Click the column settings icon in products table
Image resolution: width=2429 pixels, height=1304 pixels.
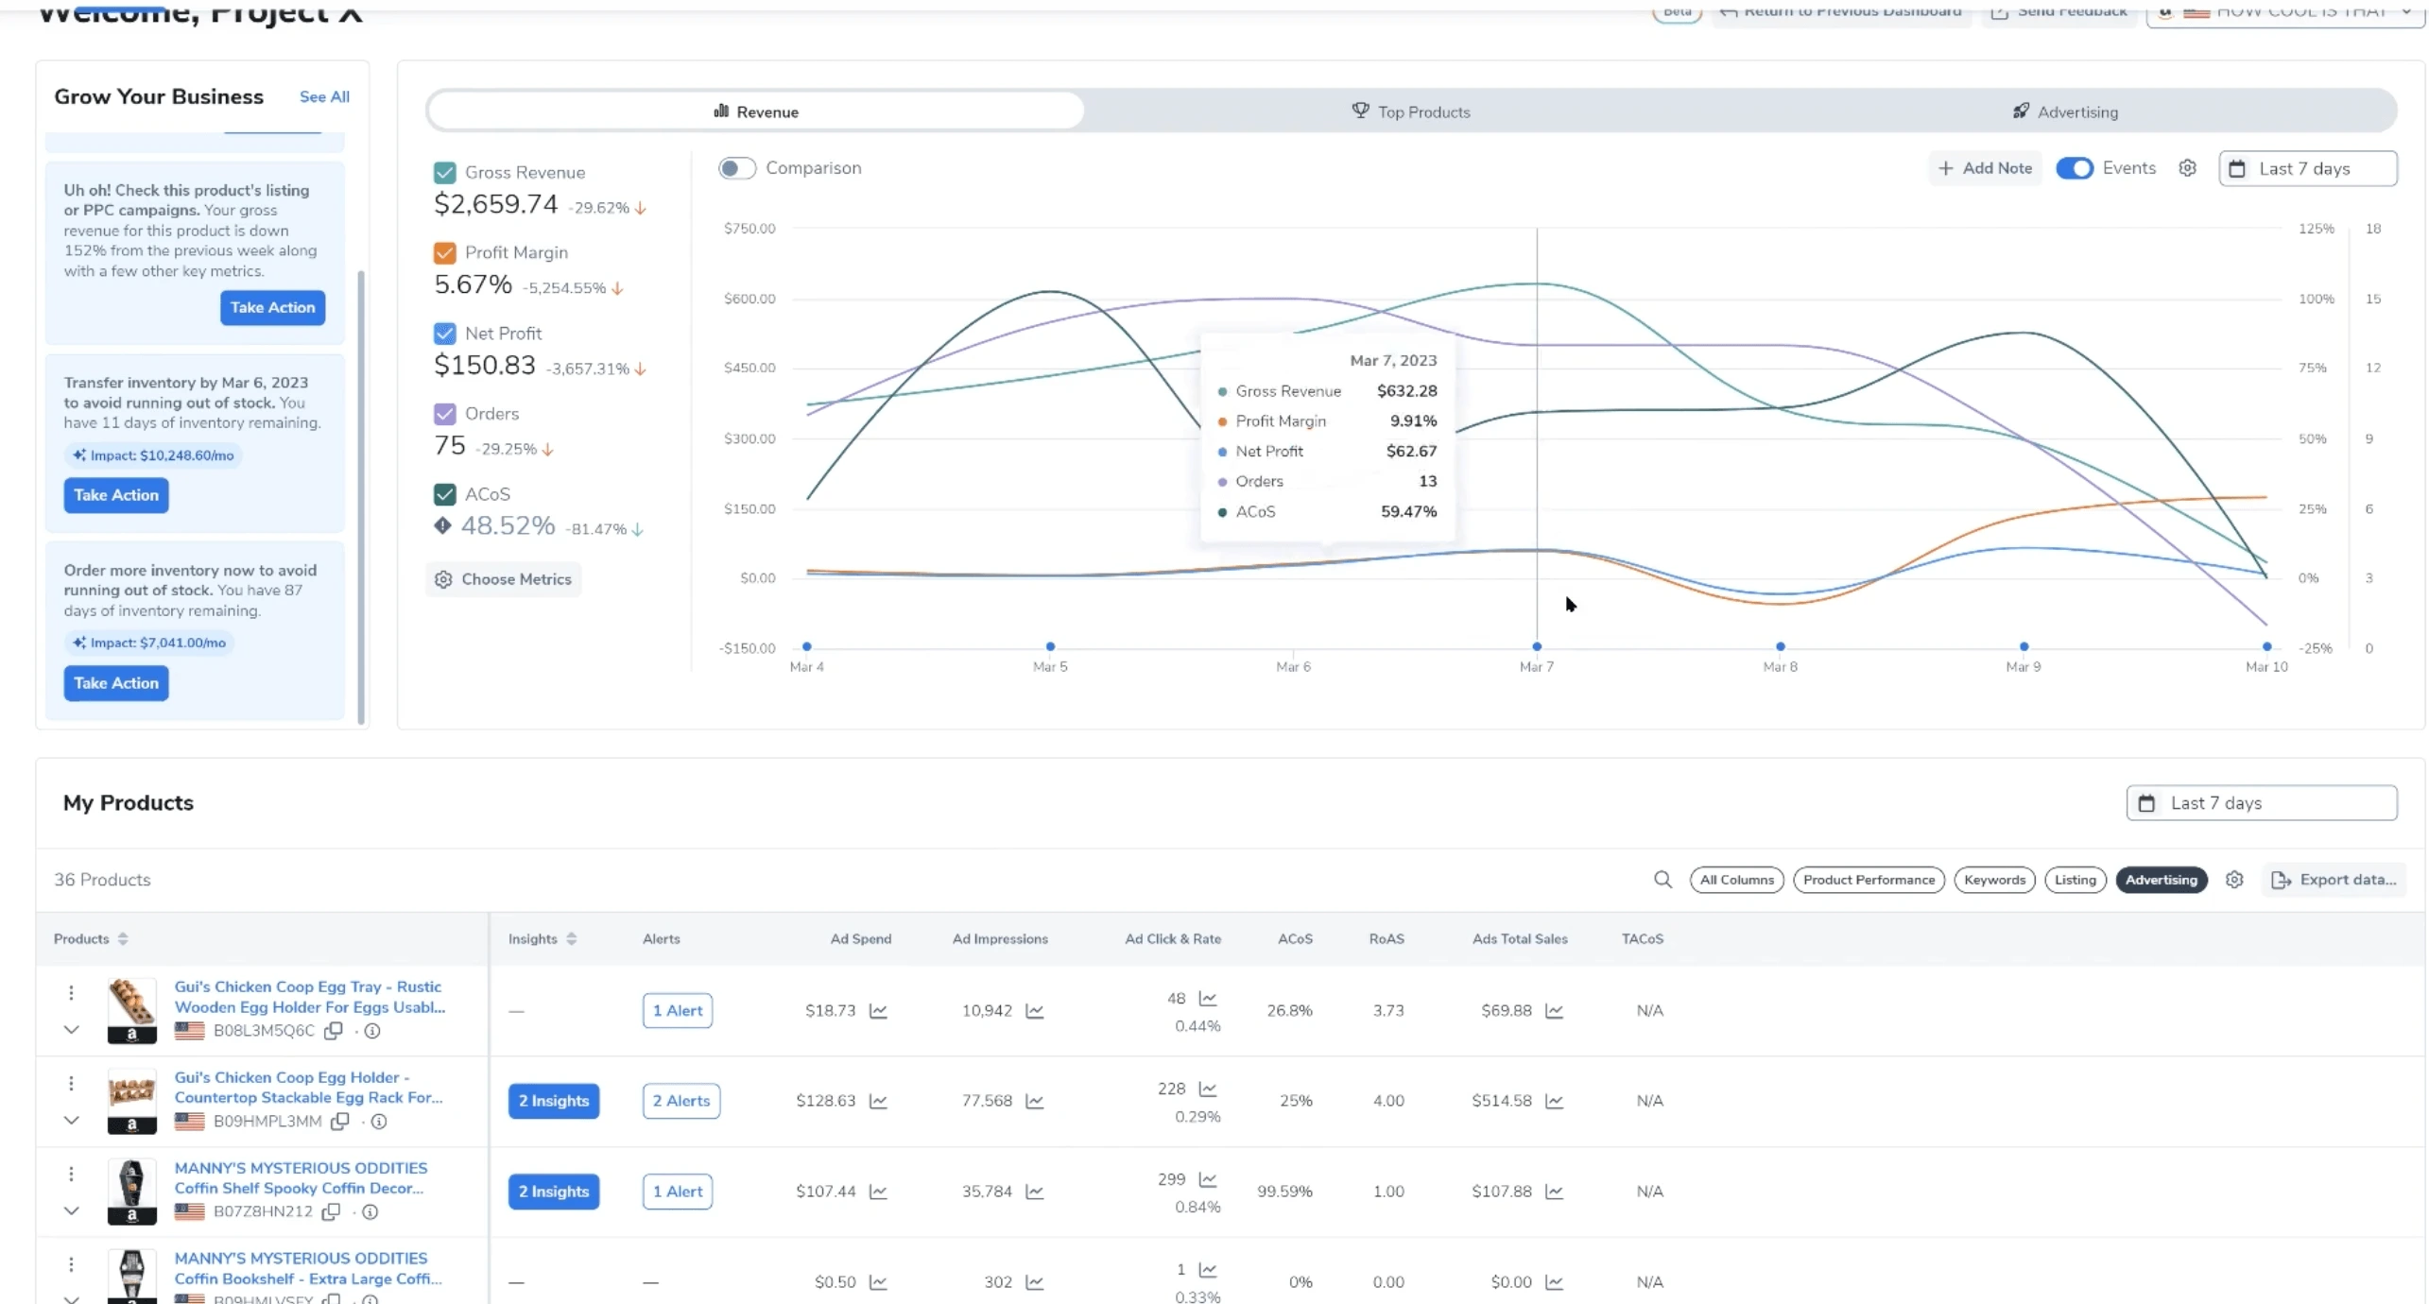click(2234, 879)
